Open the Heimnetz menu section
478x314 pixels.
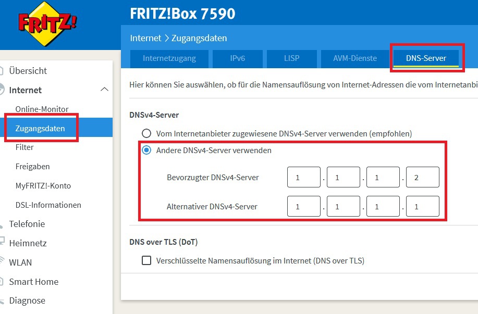[28, 243]
